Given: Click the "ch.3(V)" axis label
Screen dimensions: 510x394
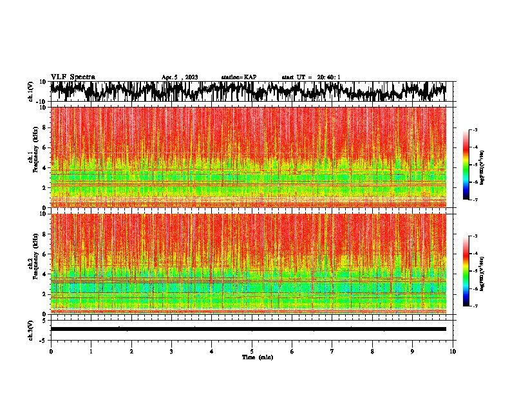Looking at the screenshot, I should click(x=31, y=330).
